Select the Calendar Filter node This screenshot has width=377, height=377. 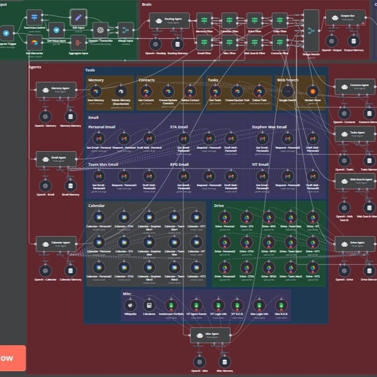[229, 21]
